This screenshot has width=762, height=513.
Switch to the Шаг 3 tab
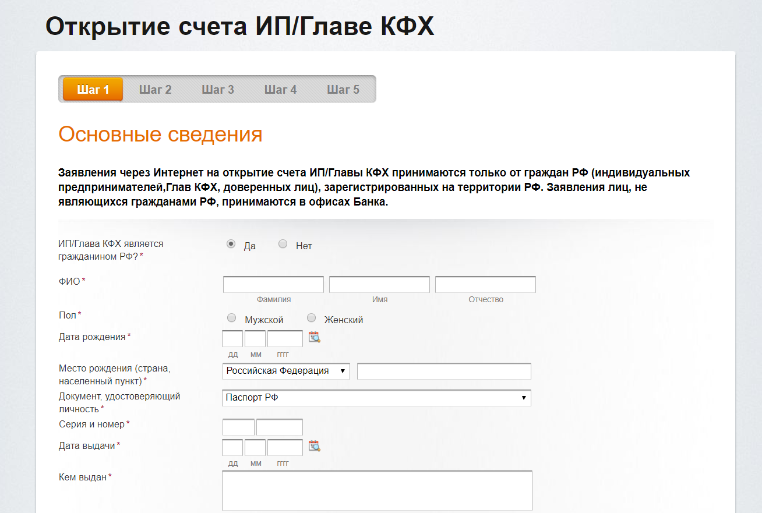pos(218,89)
